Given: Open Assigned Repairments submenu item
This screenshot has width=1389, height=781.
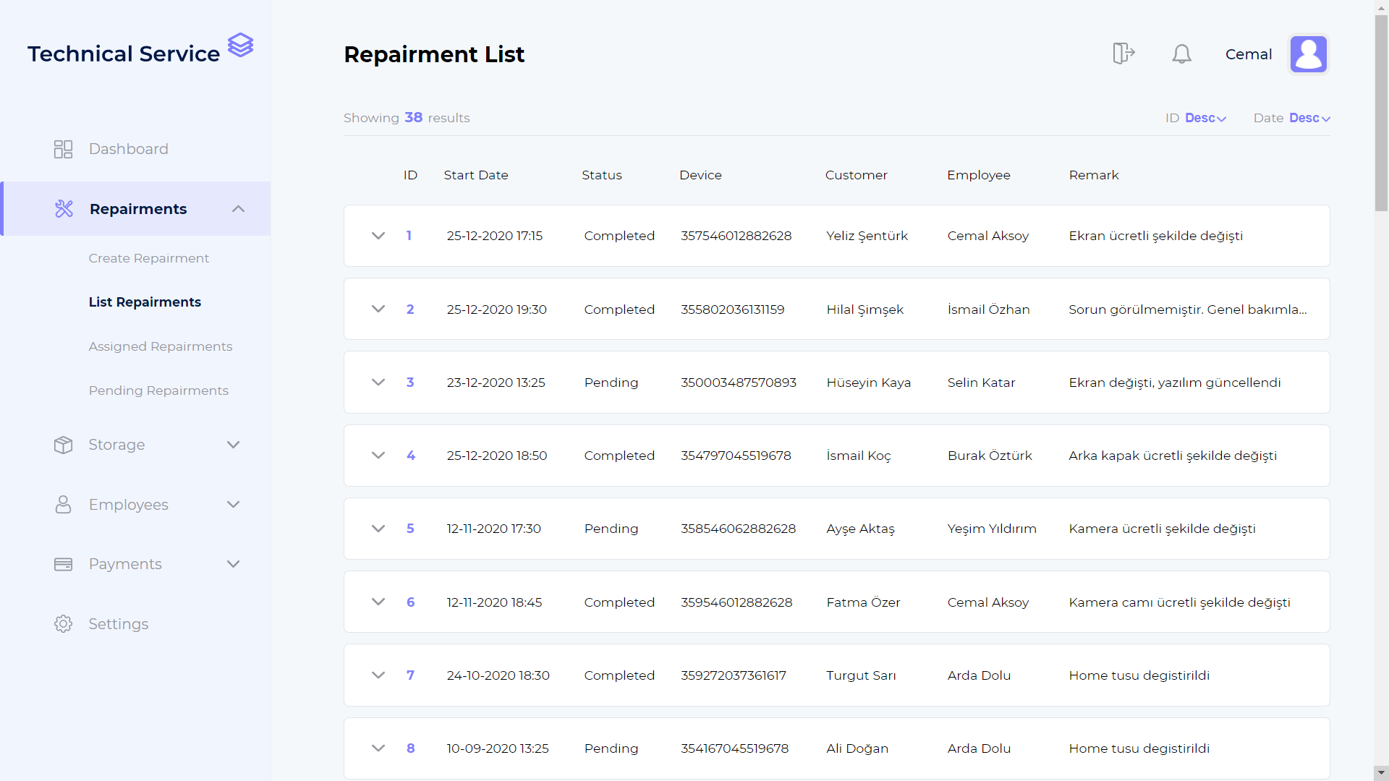Looking at the screenshot, I should (161, 346).
